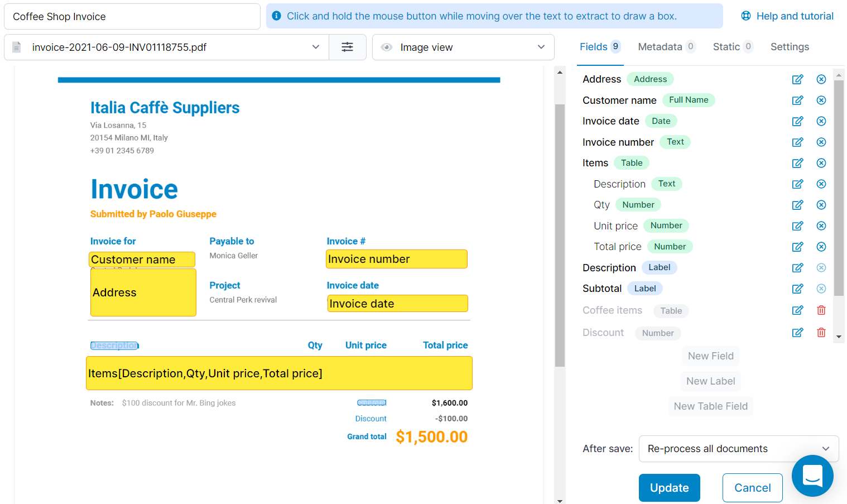Edit the Items table field
847x504 pixels.
(797, 162)
